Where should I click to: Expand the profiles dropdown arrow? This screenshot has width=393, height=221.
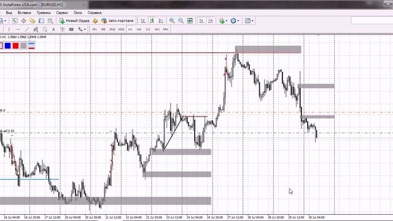pos(6,21)
